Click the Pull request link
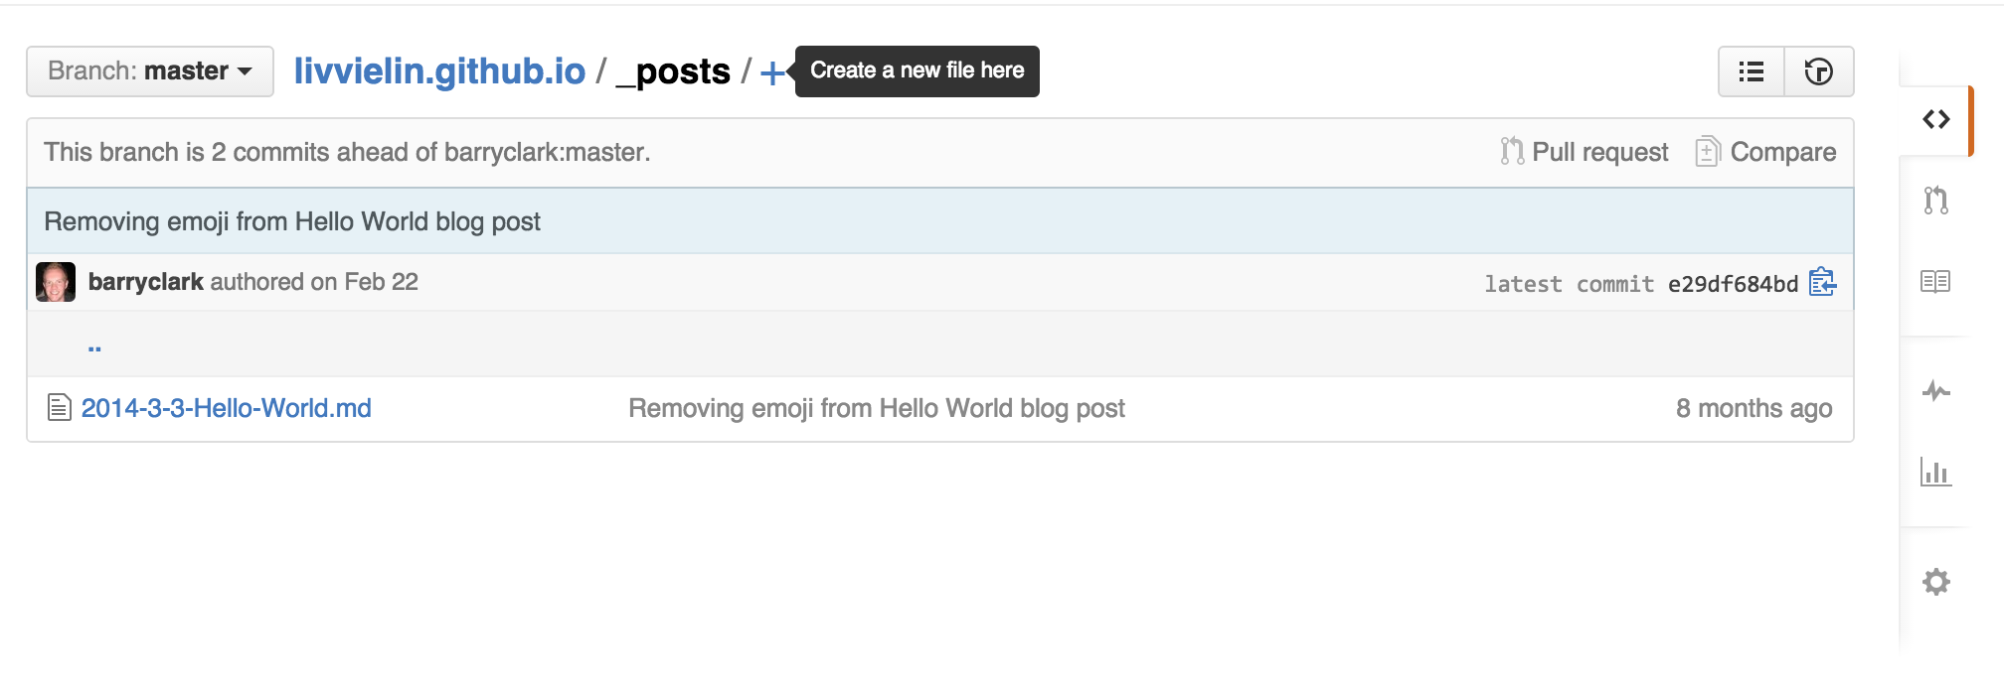This screenshot has height=691, width=2004. coord(1586,152)
